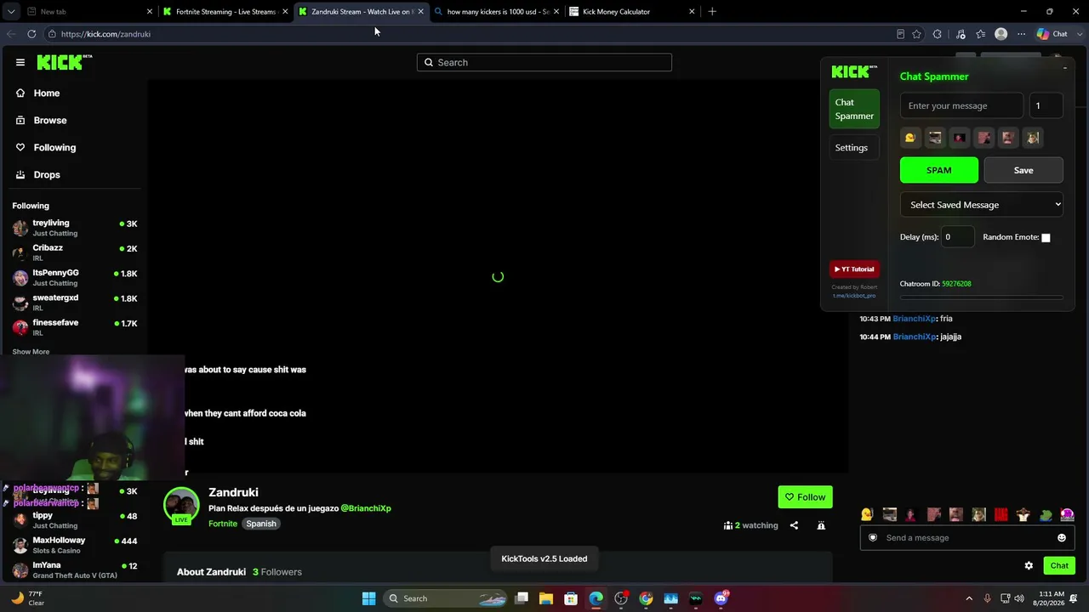Image resolution: width=1089 pixels, height=612 pixels.
Task: Click the Kick logo in the header
Action: (64, 62)
